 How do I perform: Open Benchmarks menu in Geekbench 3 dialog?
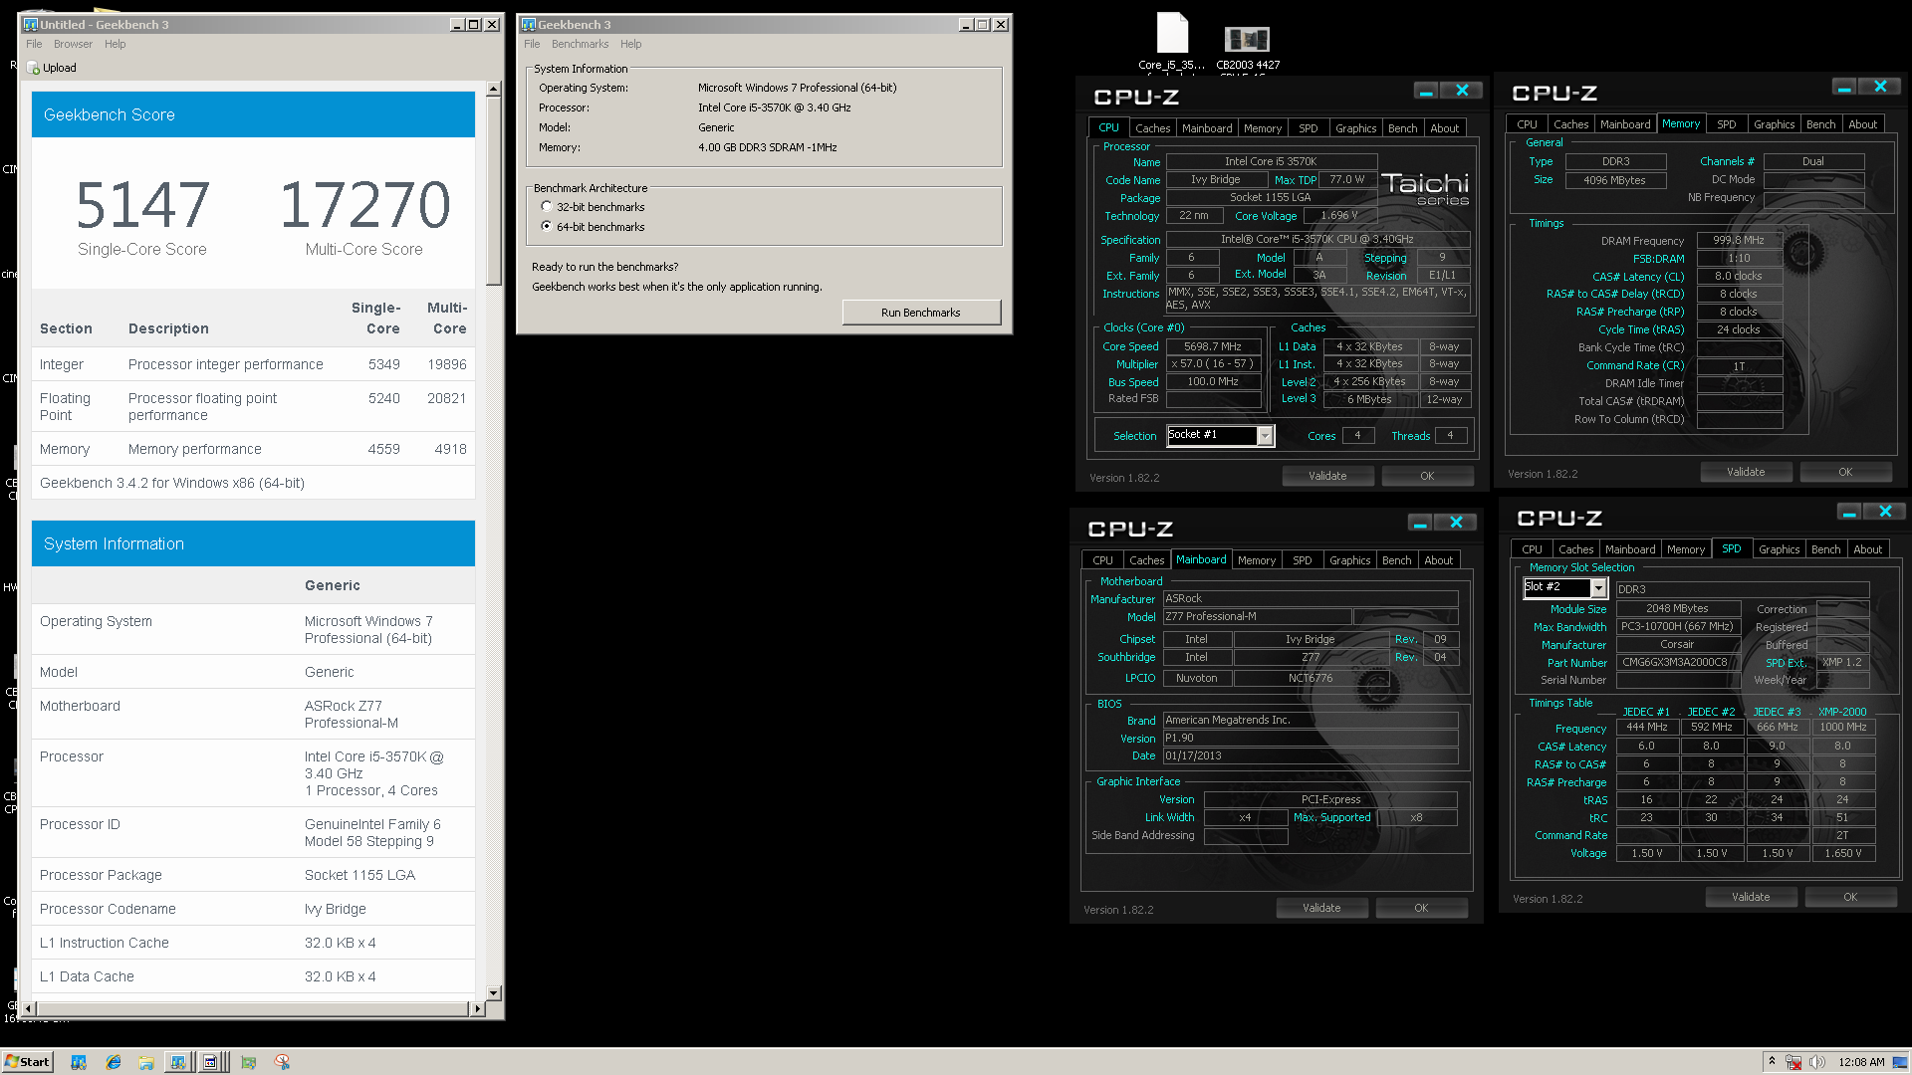pyautogui.click(x=580, y=44)
